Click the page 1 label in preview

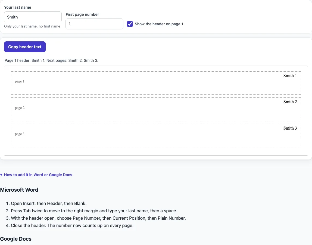20,81
